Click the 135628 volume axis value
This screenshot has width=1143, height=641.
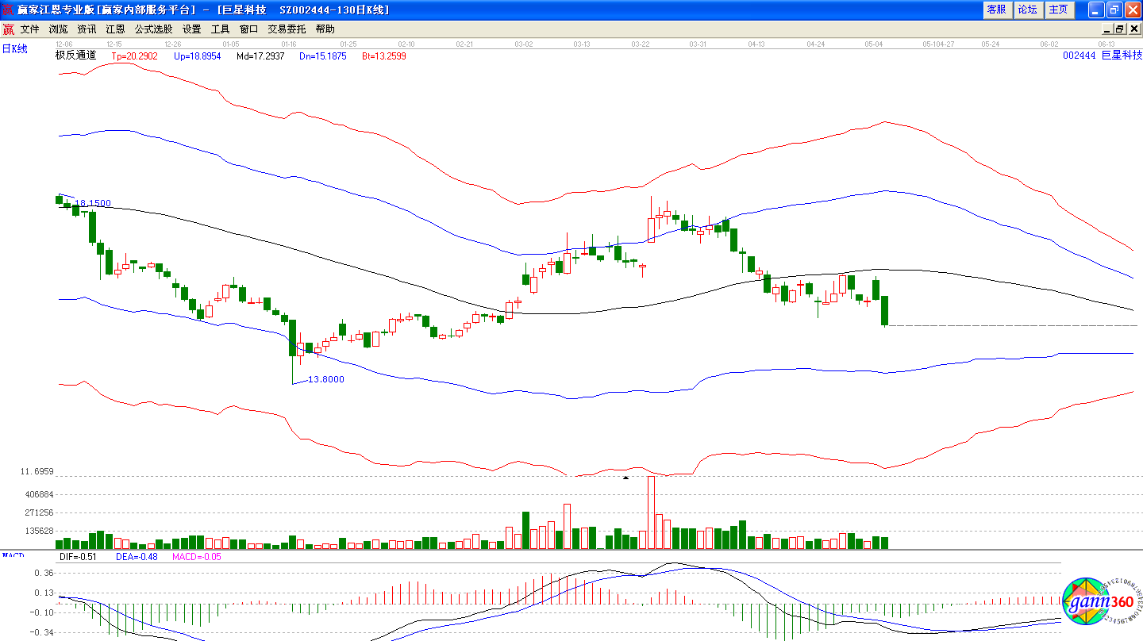click(x=39, y=532)
